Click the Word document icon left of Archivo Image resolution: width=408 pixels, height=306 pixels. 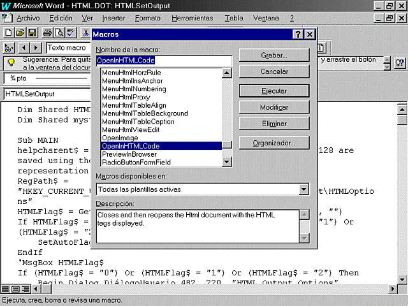tap(7, 18)
